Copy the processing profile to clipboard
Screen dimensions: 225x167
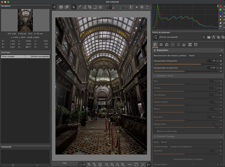click(x=218, y=37)
